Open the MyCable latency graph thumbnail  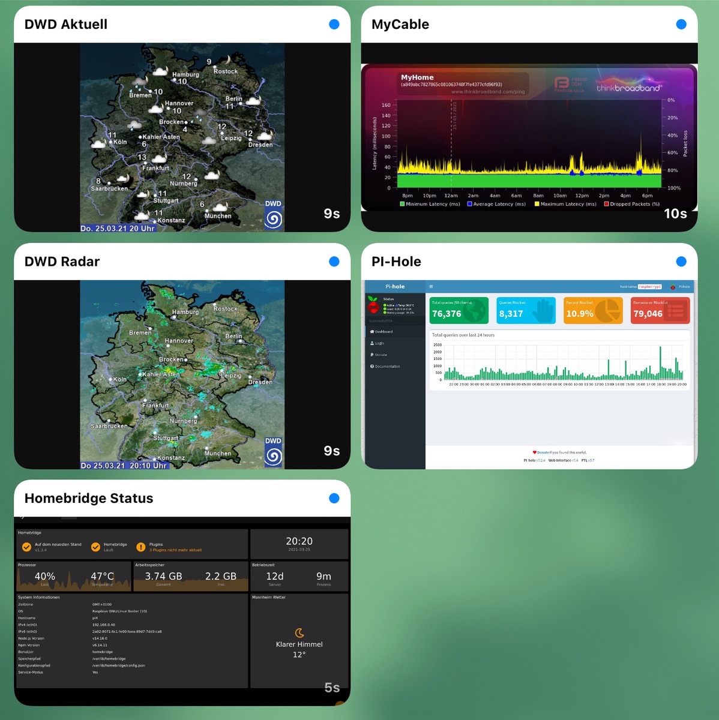529,137
